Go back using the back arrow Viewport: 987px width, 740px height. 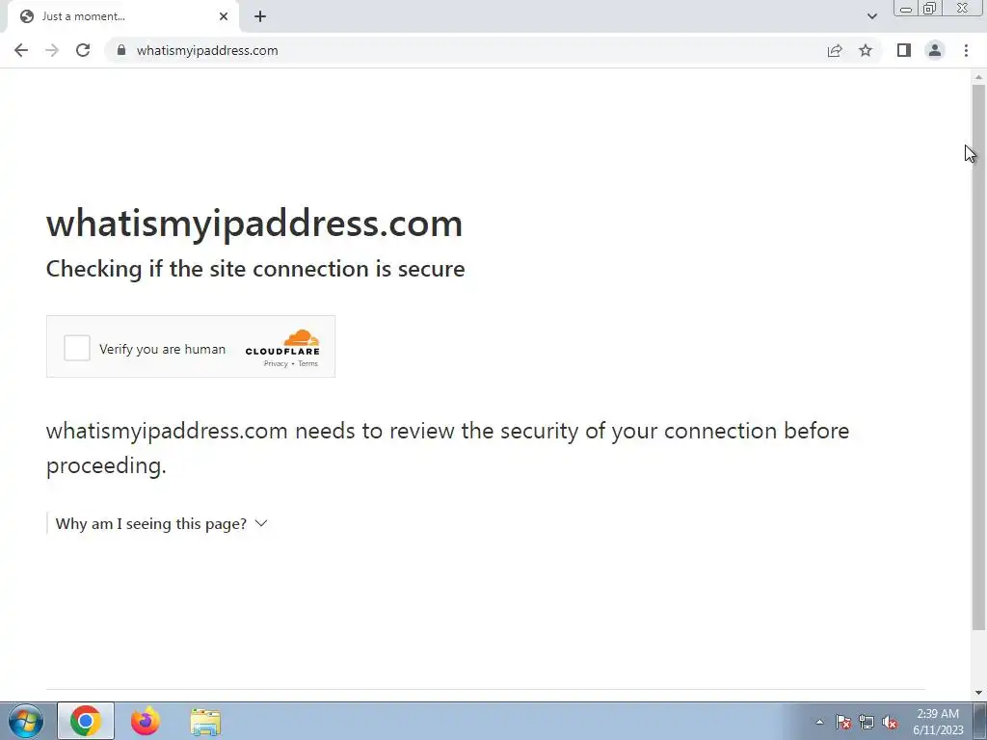click(x=21, y=50)
